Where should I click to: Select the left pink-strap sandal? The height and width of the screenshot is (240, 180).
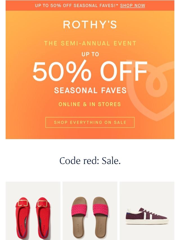(x=78, y=217)
